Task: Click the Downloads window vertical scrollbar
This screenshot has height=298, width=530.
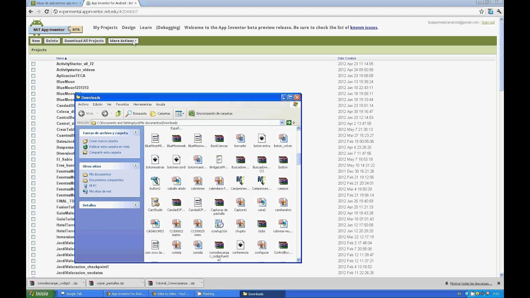Action: coord(299,195)
